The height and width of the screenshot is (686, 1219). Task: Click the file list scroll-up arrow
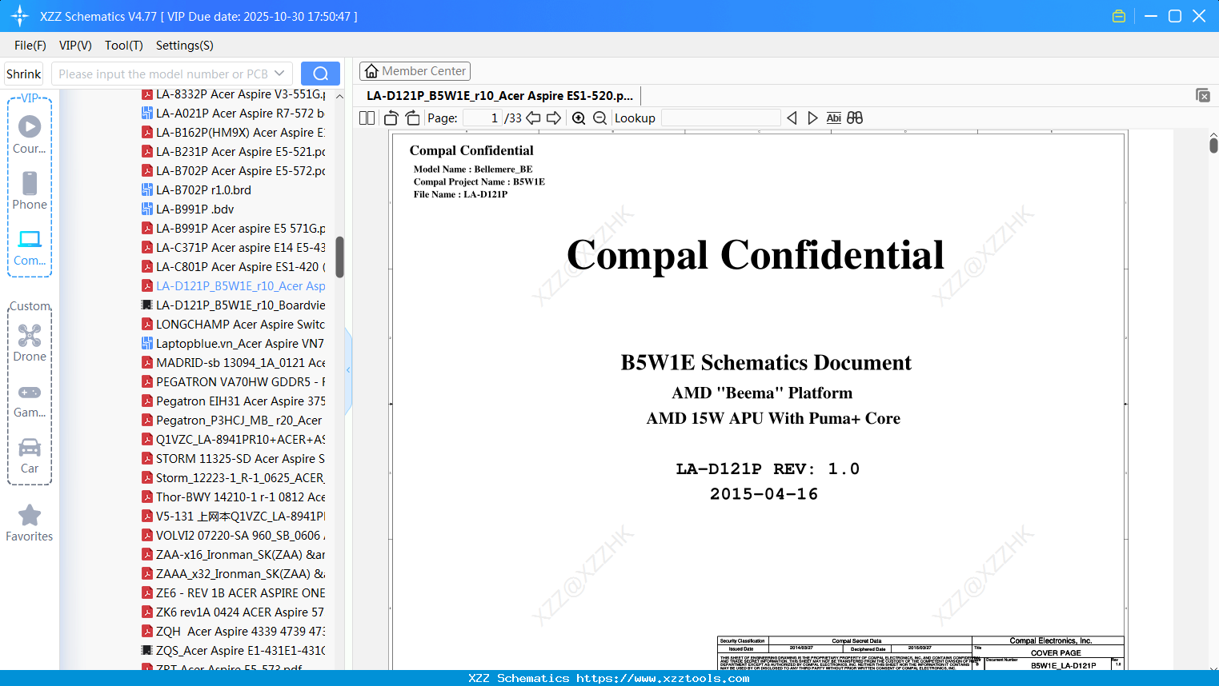pyautogui.click(x=340, y=96)
